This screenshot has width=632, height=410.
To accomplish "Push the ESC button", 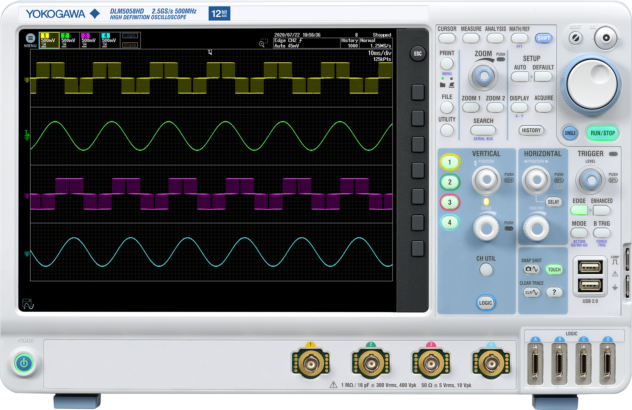I will 418,54.
